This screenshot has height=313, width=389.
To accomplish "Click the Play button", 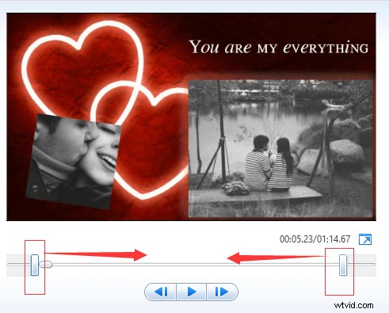I will 191,292.
